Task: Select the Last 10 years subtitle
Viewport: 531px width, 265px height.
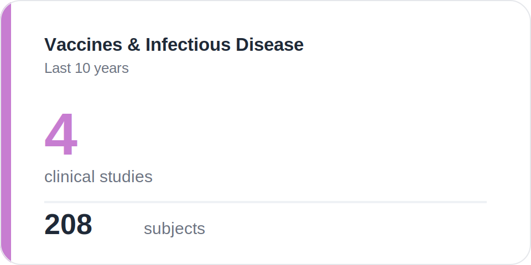Action: 86,68
